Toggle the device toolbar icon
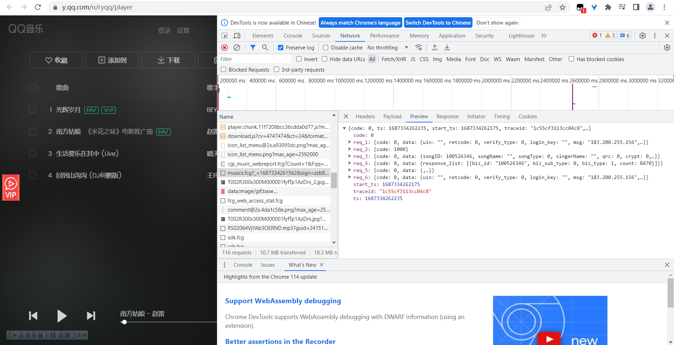The height and width of the screenshot is (345, 674). [237, 36]
